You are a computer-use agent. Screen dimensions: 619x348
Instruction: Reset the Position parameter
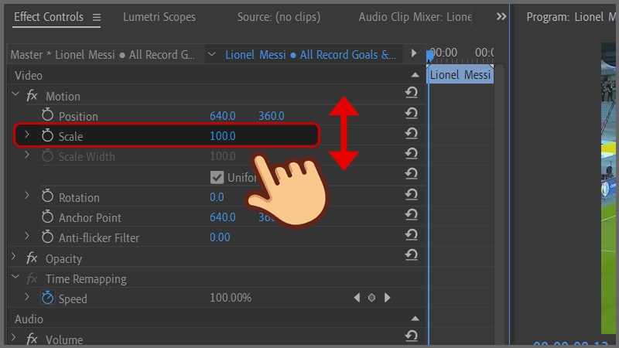[x=412, y=113]
